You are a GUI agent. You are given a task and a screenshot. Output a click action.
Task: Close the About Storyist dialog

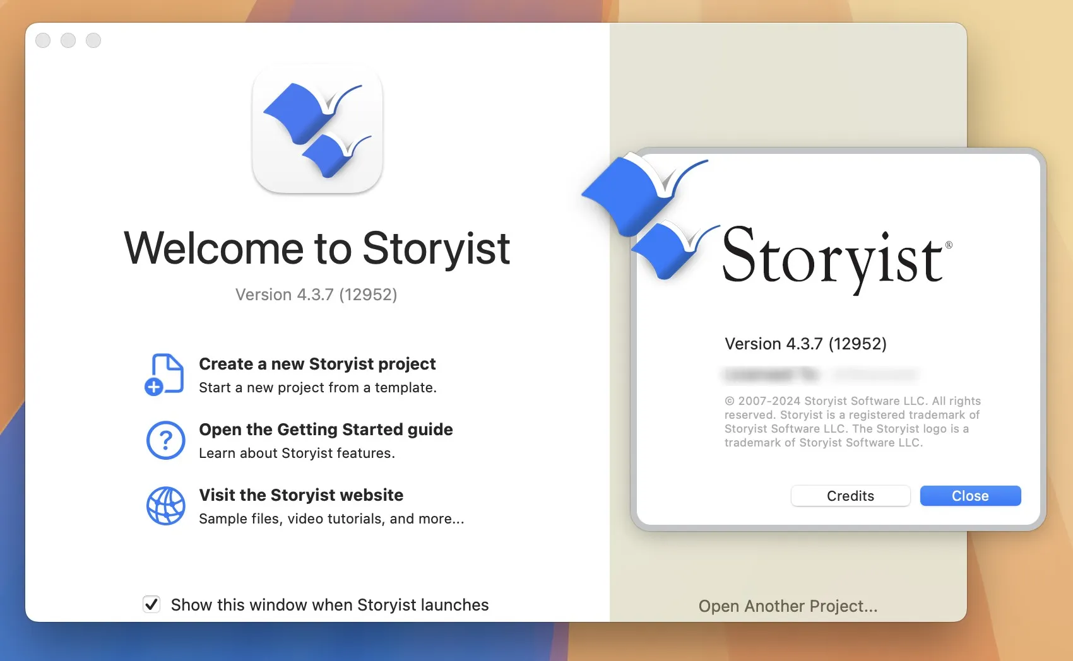tap(970, 496)
